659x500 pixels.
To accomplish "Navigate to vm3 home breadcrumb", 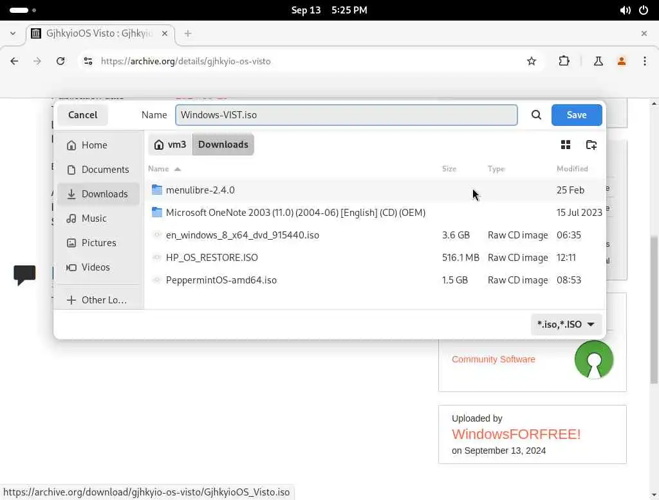I will pyautogui.click(x=170, y=145).
